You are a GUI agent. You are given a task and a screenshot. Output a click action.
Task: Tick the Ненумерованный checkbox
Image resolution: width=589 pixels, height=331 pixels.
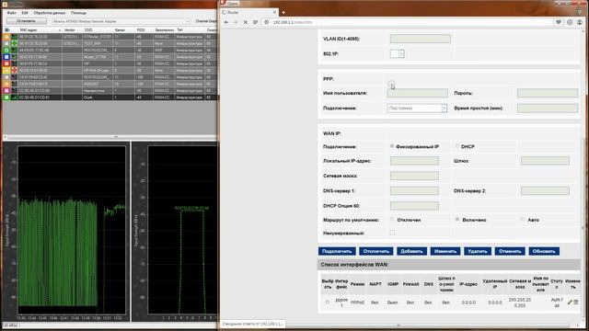(392, 233)
